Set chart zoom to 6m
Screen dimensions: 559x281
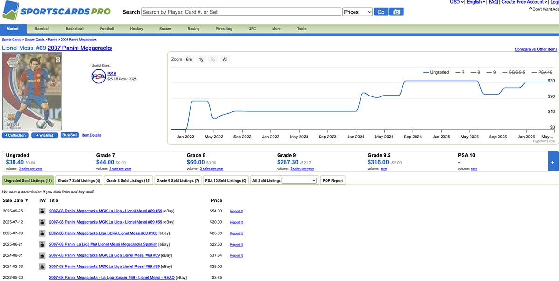point(189,59)
